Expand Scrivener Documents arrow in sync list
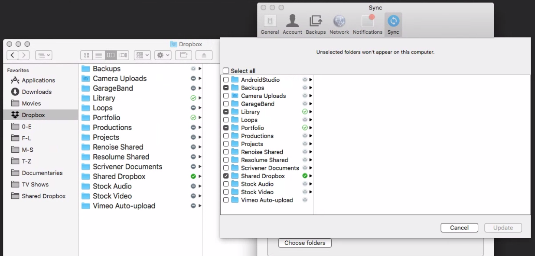The width and height of the screenshot is (535, 256). 311,168
